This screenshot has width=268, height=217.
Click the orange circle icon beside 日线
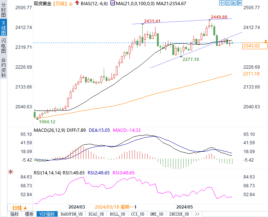coord(71,4)
